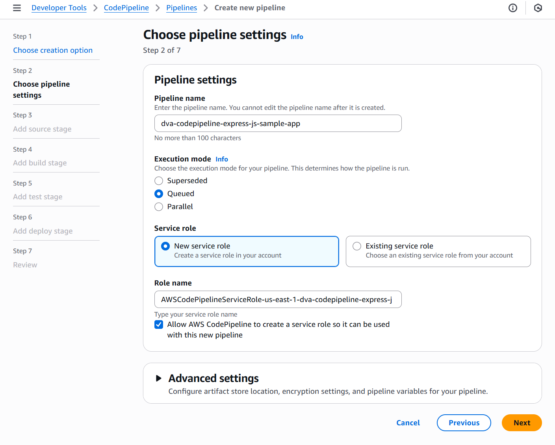Viewport: 555px width, 445px height.
Task: Click the info circle icon in header
Action: (513, 8)
